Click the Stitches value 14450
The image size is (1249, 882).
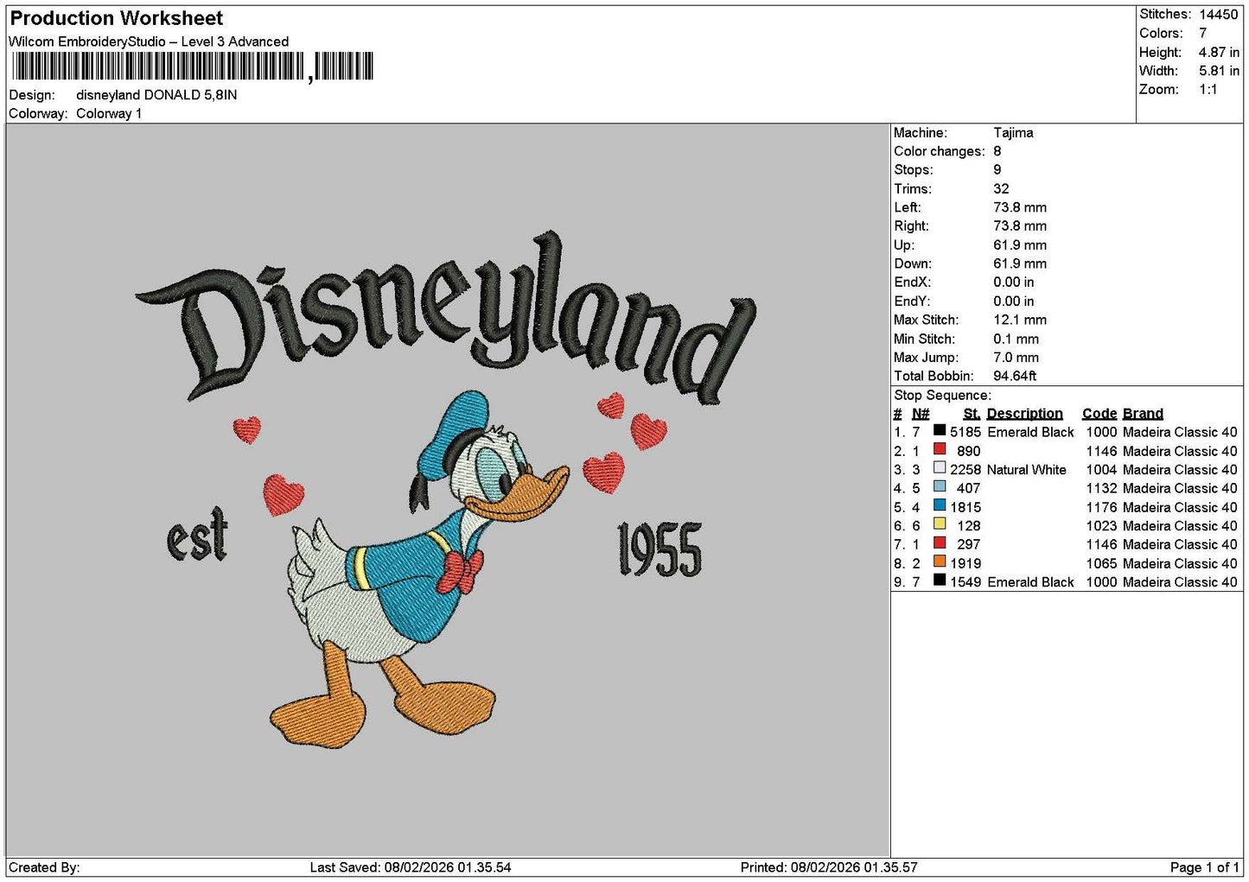1219,14
